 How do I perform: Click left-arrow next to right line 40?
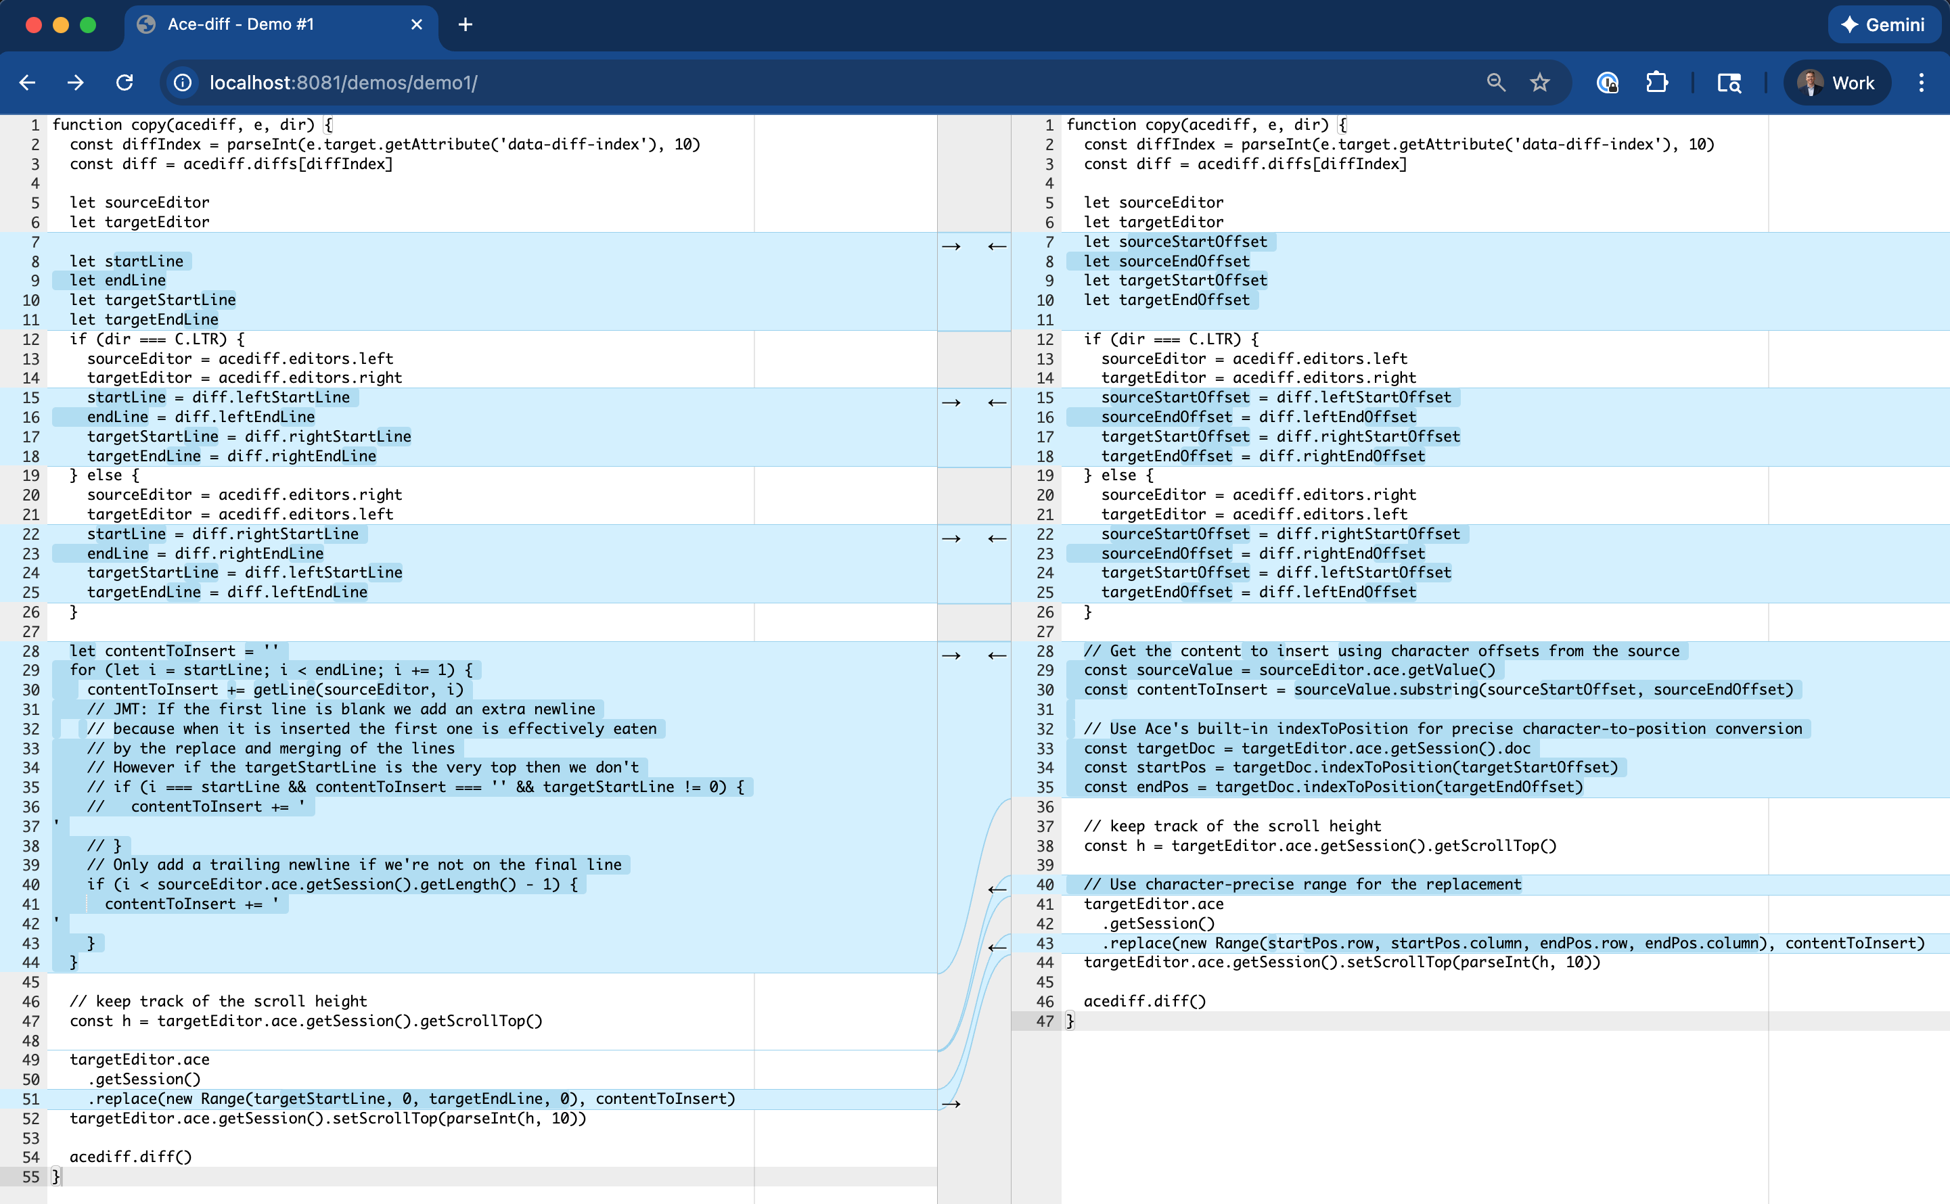pos(997,889)
